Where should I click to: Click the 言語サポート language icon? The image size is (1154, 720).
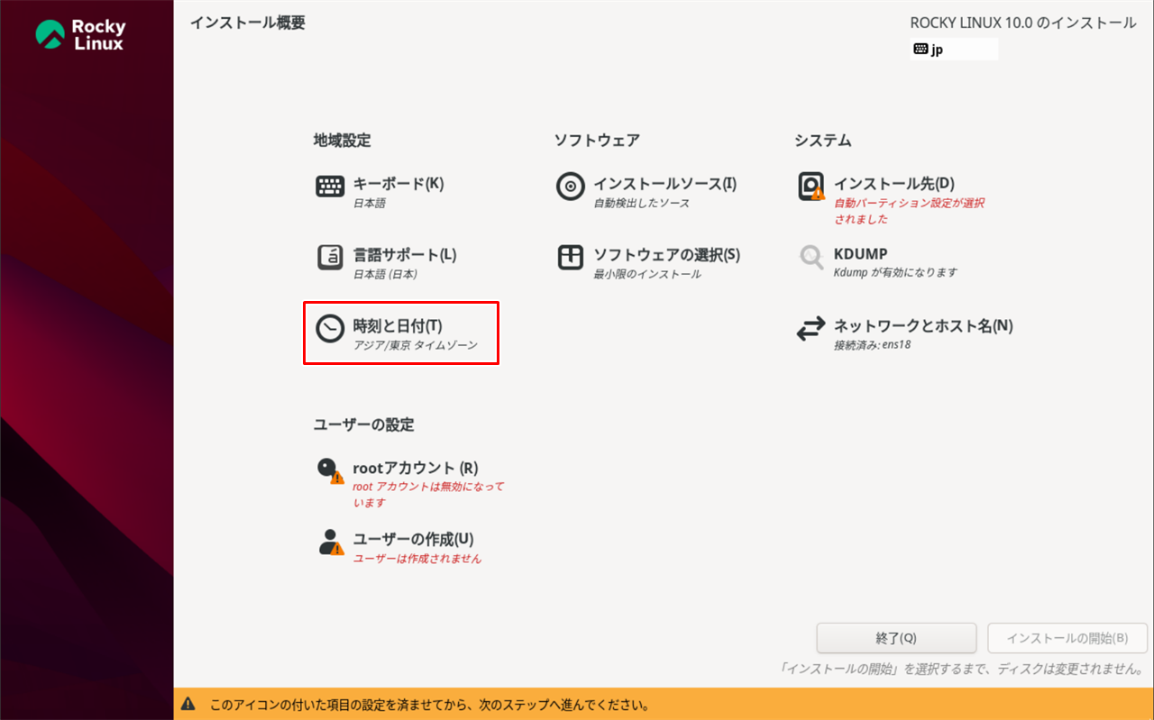pyautogui.click(x=330, y=258)
